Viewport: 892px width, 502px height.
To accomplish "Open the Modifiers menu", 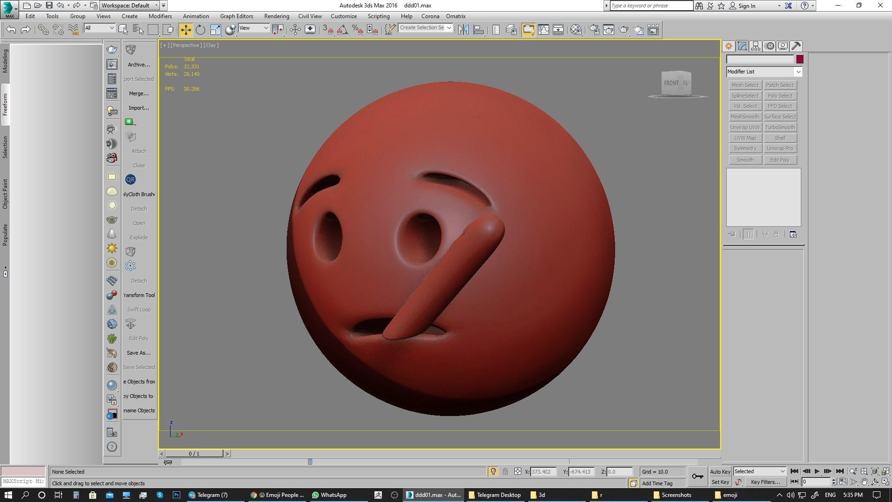I will (x=160, y=16).
